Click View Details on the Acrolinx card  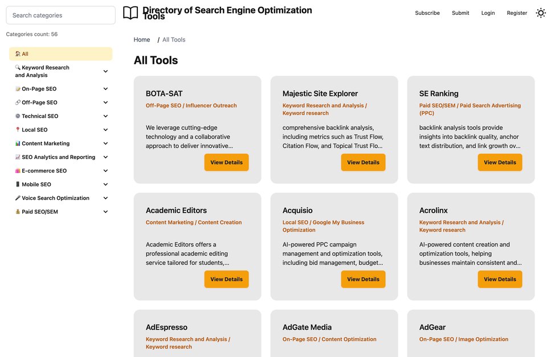[500, 279]
